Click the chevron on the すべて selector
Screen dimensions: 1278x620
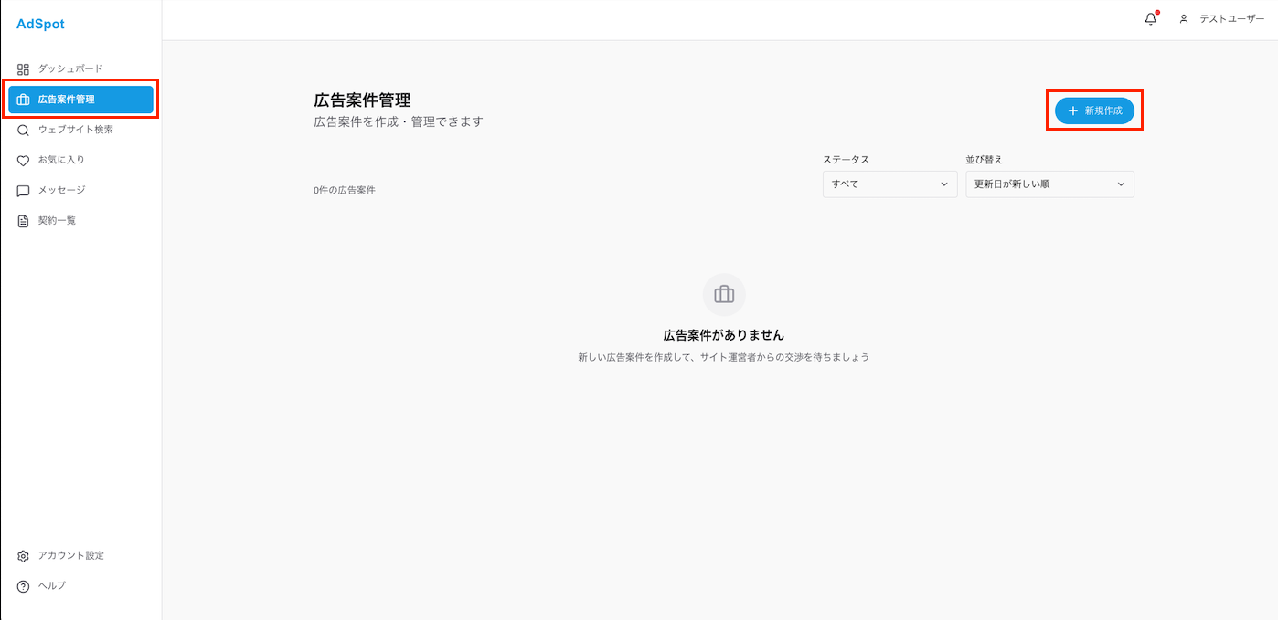[944, 184]
